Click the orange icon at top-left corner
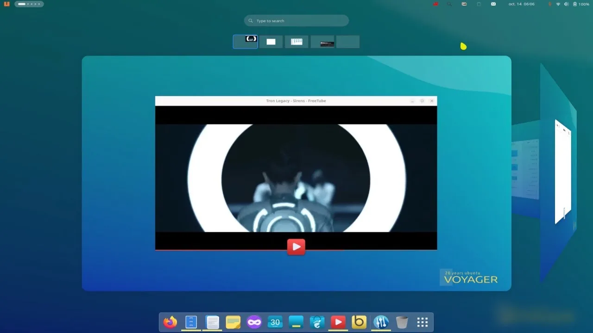Image resolution: width=593 pixels, height=333 pixels. 6,4
